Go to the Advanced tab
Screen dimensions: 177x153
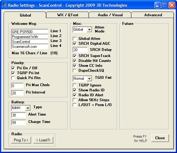[153, 15]
